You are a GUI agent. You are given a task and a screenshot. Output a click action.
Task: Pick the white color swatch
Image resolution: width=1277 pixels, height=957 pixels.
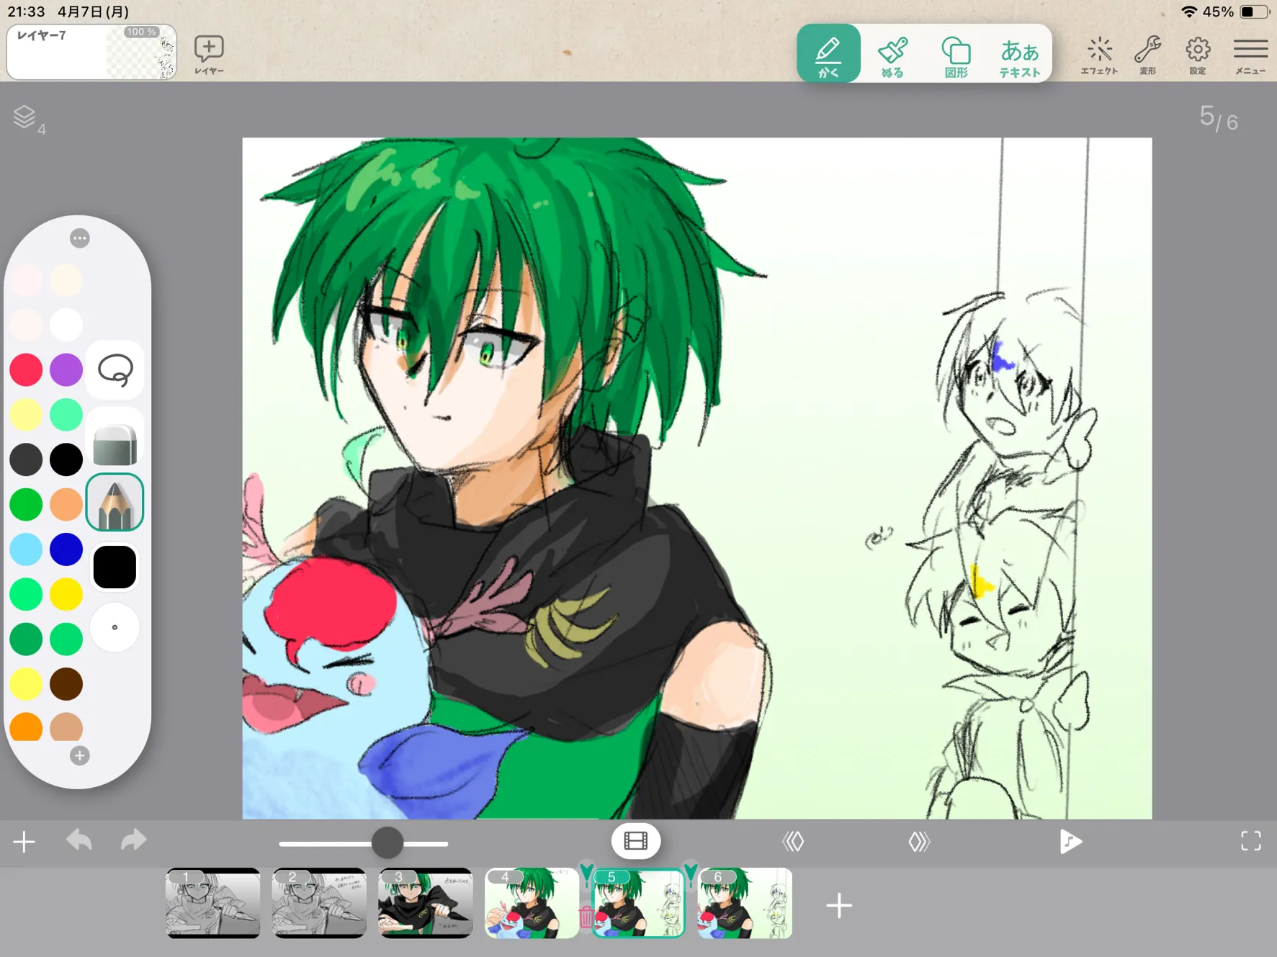pyautogui.click(x=66, y=325)
